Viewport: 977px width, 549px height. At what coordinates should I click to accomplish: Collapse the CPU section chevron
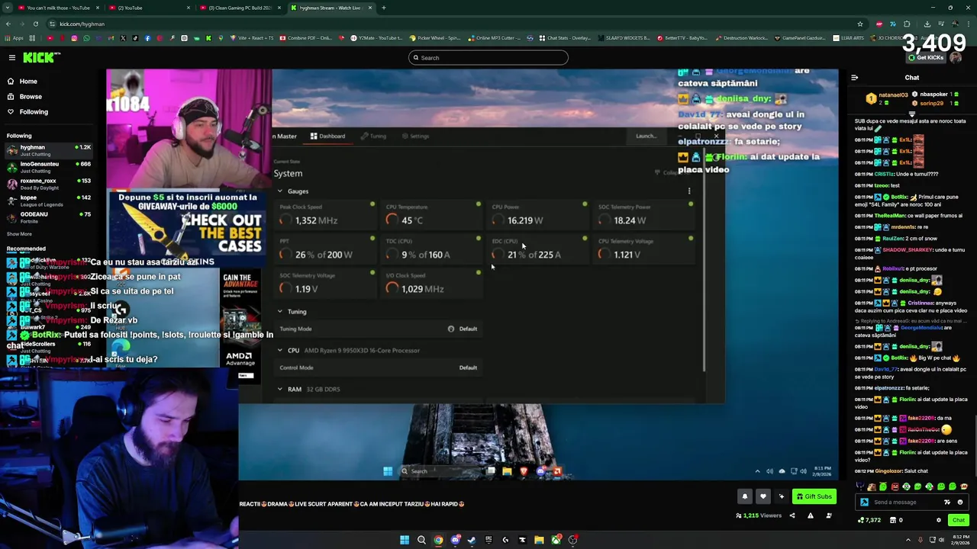[x=280, y=351]
